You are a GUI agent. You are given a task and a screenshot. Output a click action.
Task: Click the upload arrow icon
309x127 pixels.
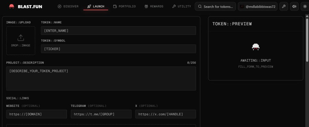point(21,38)
